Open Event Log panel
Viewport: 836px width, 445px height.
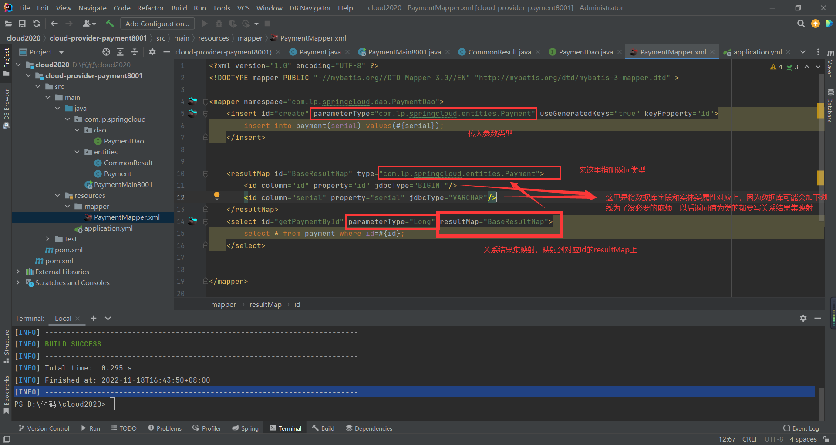coord(801,428)
